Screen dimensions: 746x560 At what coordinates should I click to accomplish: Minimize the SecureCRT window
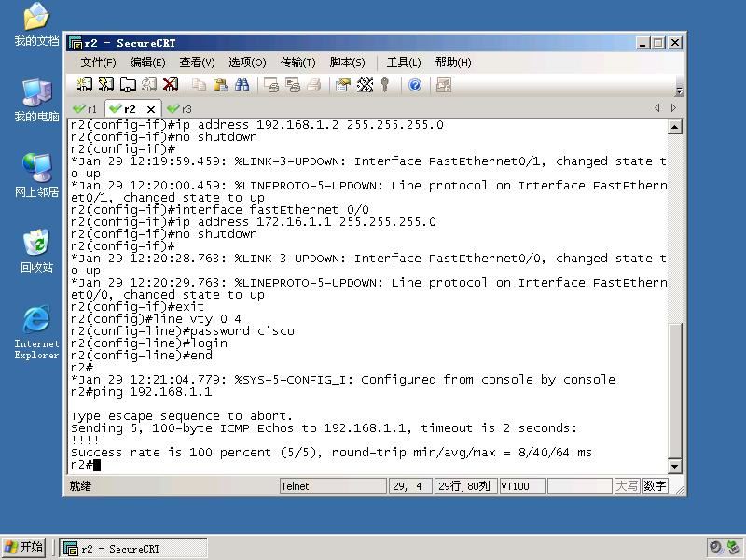(642, 43)
